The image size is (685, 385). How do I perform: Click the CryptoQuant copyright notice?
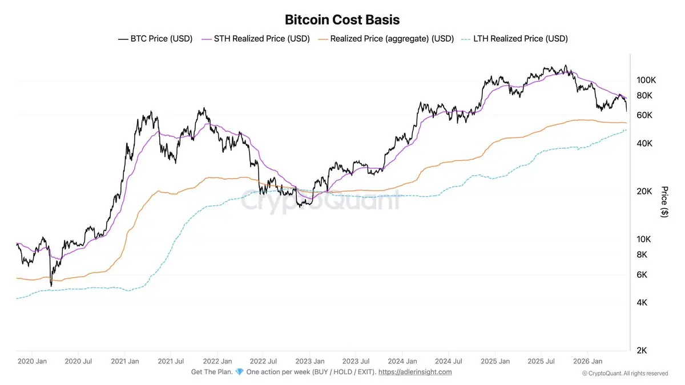coord(625,374)
